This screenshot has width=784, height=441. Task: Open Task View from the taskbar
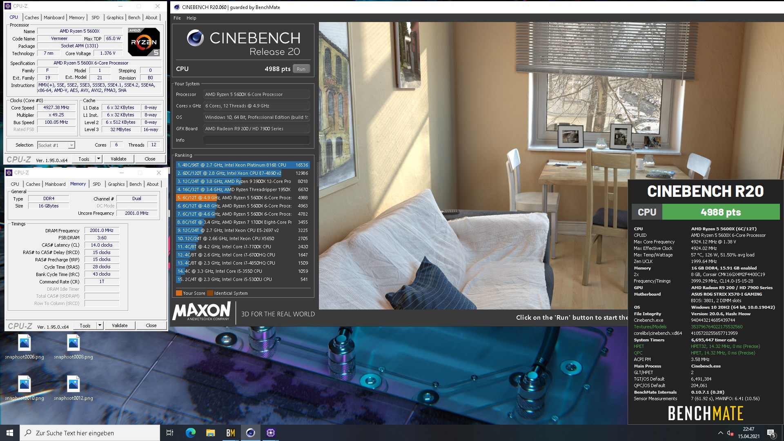tap(170, 433)
